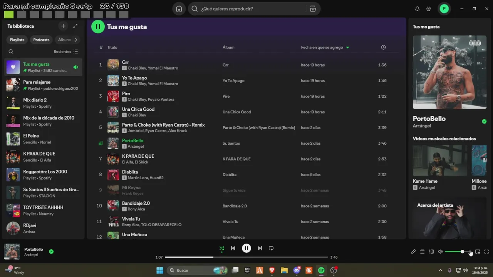Adjust the volume slider

point(458,252)
